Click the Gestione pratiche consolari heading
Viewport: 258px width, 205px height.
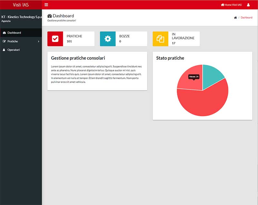[x=78, y=58]
